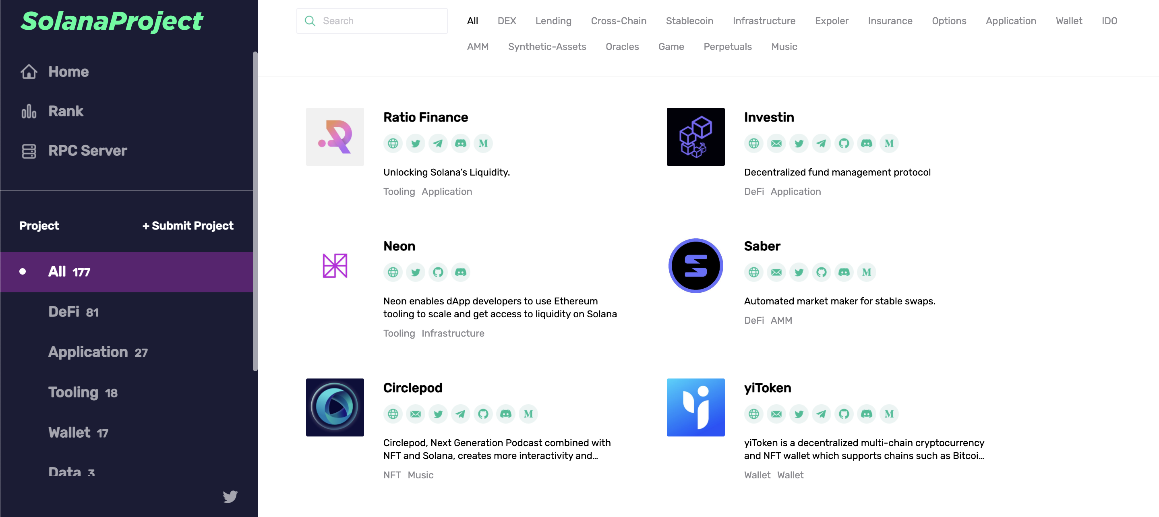
Task: Select the DeFi 81 category
Action: (x=73, y=312)
